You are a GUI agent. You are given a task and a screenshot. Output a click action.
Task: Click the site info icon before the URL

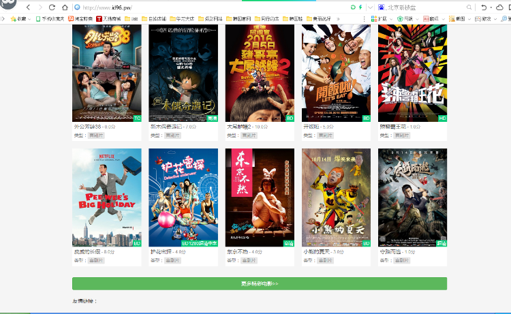(77, 7)
